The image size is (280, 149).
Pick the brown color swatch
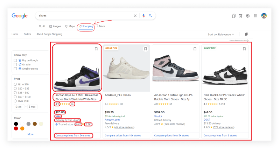35,124
